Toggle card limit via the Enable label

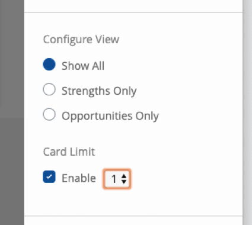click(79, 178)
